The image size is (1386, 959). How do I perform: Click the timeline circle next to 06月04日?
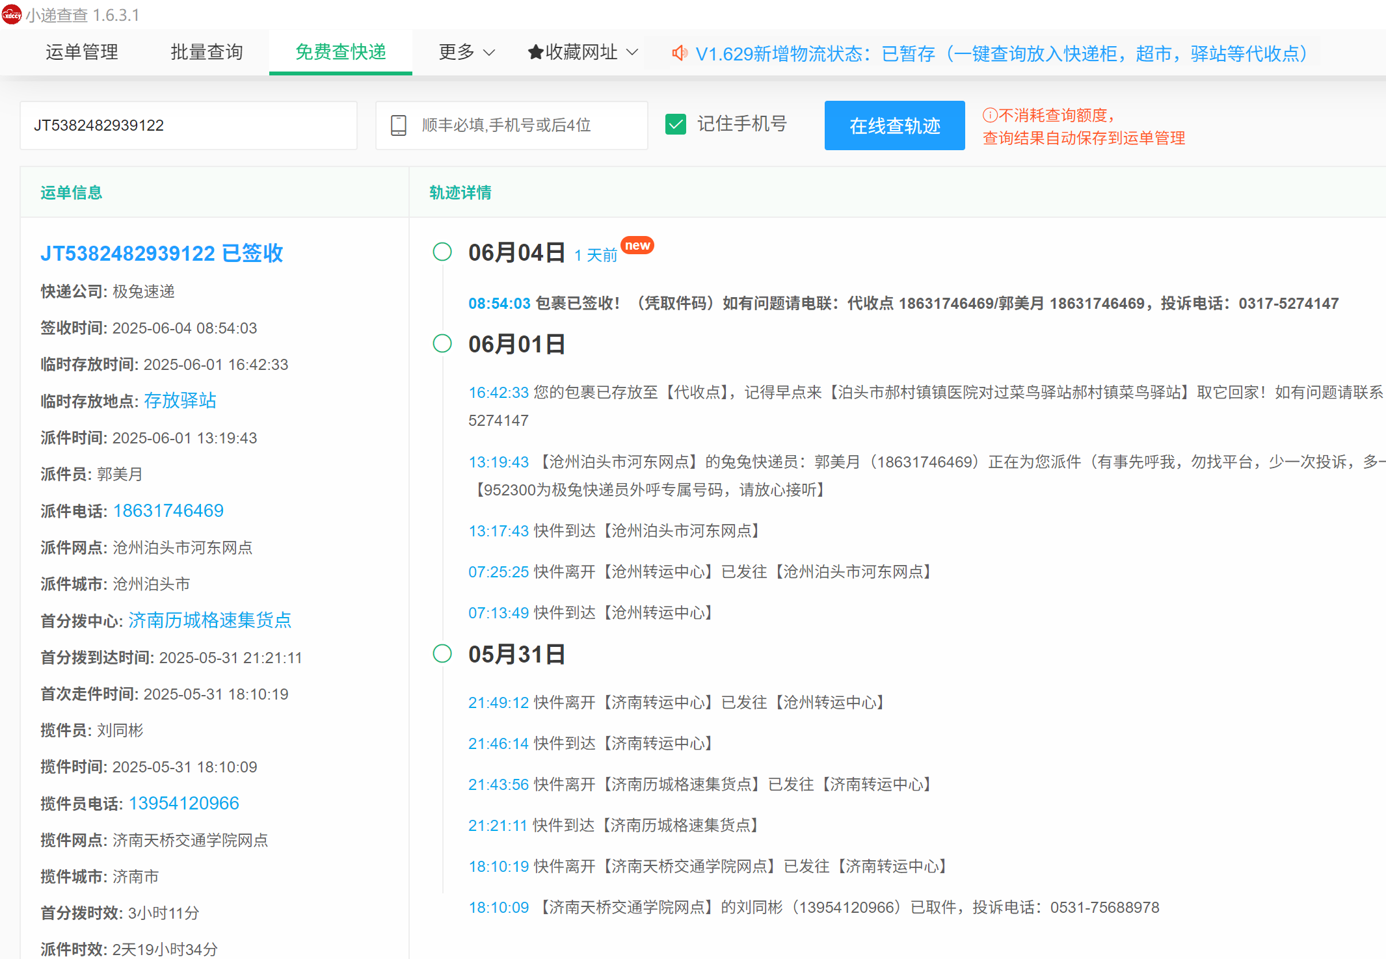click(442, 252)
